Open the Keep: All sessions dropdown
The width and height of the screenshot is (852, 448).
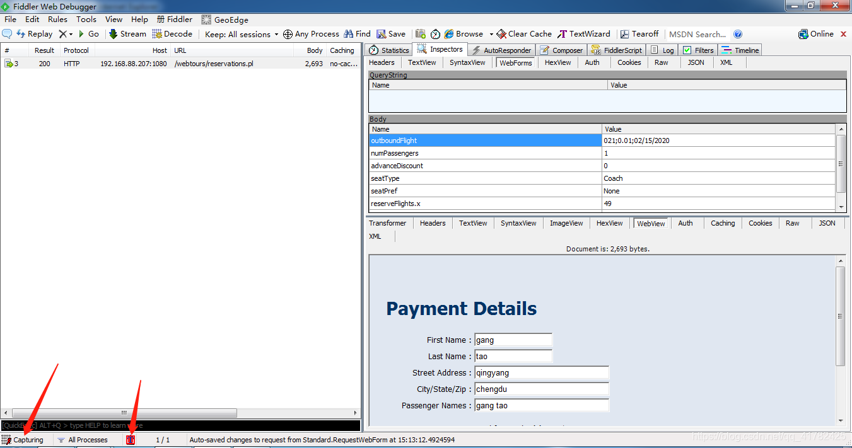tap(242, 34)
